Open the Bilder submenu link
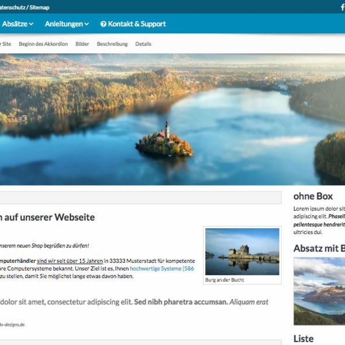Image resolution: width=345 pixels, height=345 pixels. (82, 44)
